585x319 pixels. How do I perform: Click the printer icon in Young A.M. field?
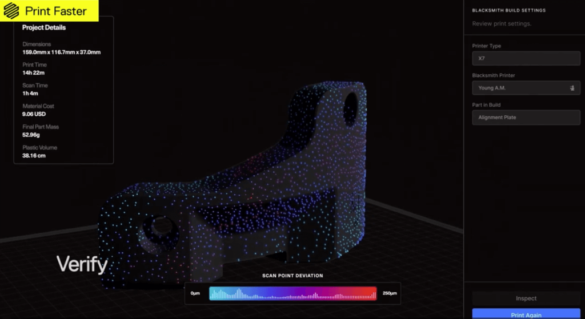(572, 88)
